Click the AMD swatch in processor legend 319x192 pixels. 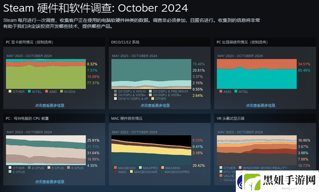221,91
